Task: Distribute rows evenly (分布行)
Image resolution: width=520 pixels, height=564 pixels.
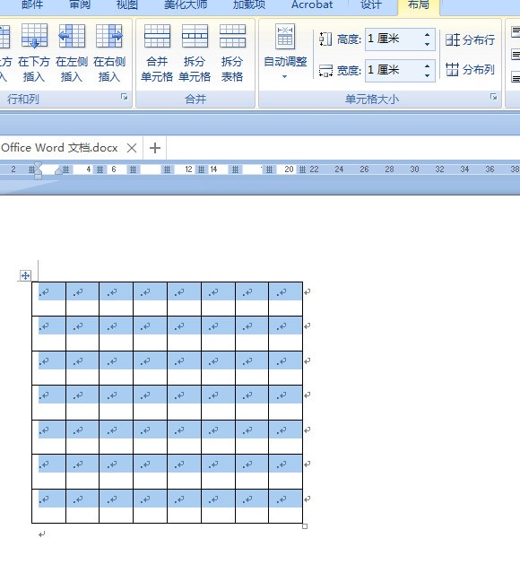Action: click(470, 39)
